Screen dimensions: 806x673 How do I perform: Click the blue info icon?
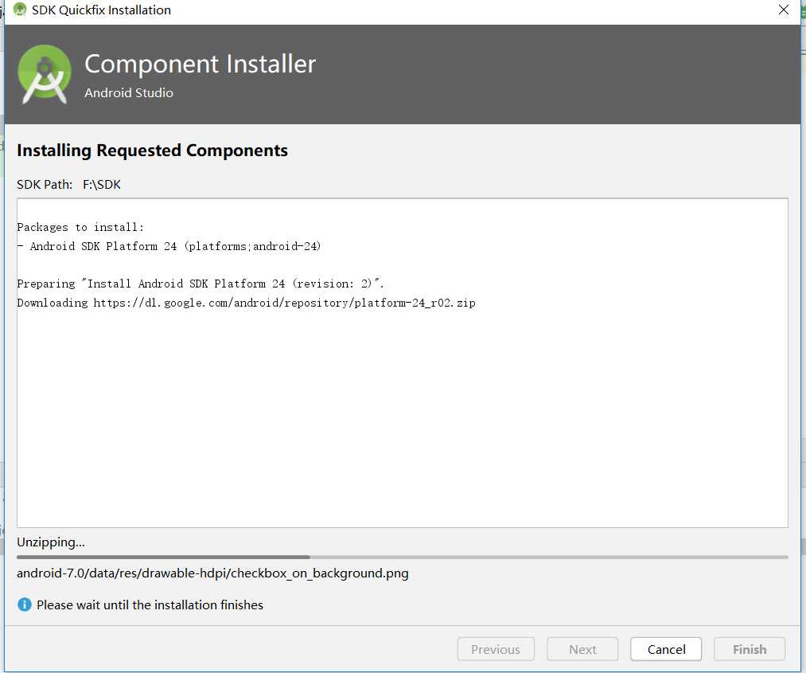click(24, 605)
